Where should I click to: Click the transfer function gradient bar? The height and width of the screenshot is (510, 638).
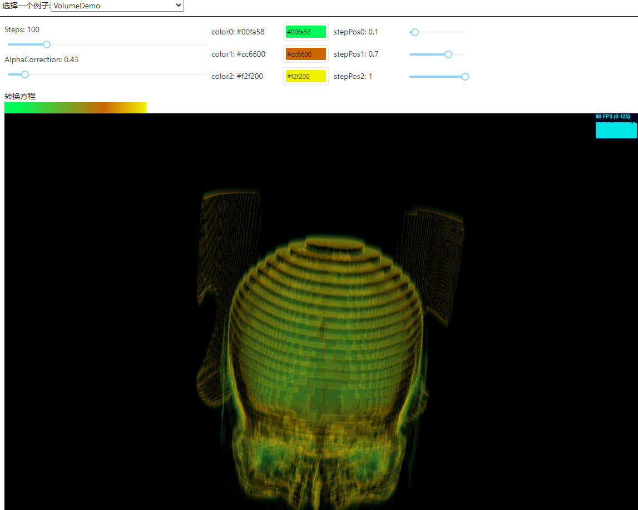(75, 108)
